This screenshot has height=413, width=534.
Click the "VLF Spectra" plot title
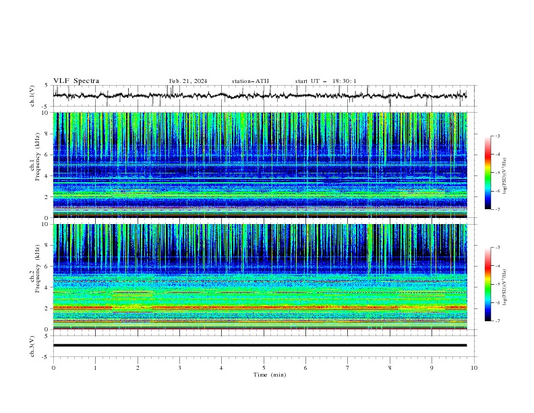pos(76,81)
